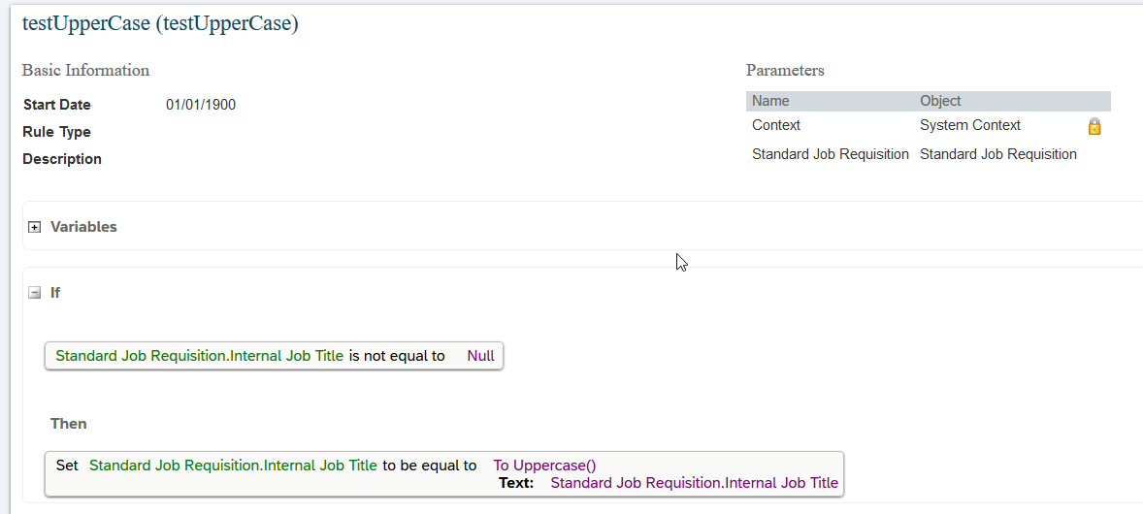1143x514 pixels.
Task: Click the If section heading
Action: (x=54, y=293)
